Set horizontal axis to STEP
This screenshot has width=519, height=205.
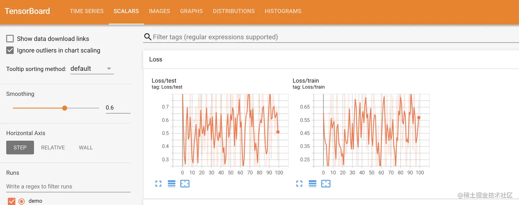tap(20, 147)
